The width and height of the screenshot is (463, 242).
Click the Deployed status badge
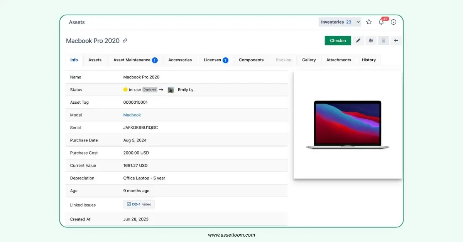[150, 89]
